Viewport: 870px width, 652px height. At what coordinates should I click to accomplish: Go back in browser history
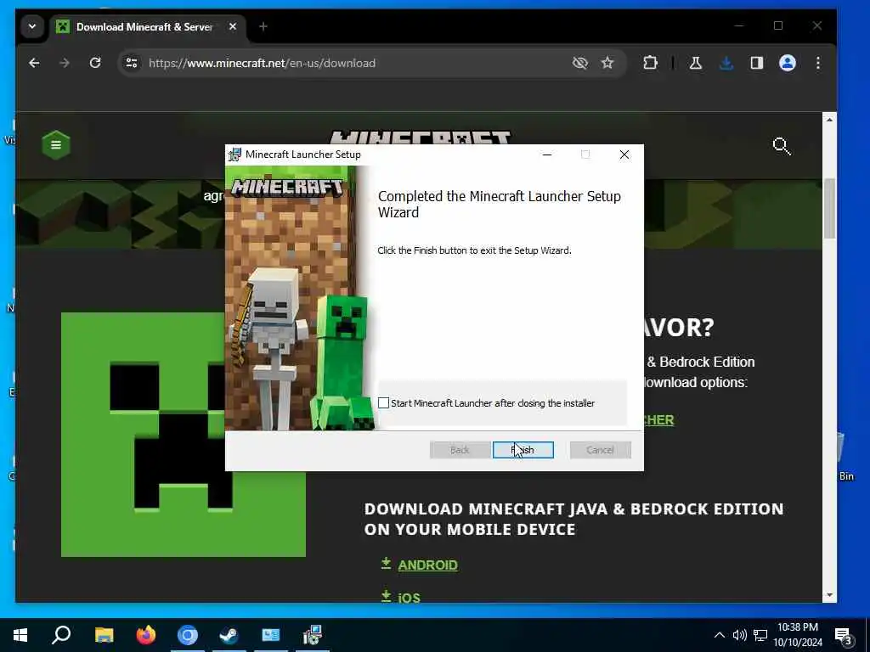tap(34, 63)
